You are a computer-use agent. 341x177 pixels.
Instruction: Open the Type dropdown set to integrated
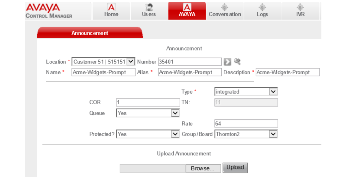pyautogui.click(x=273, y=92)
